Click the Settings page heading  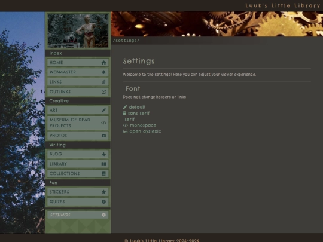(139, 61)
